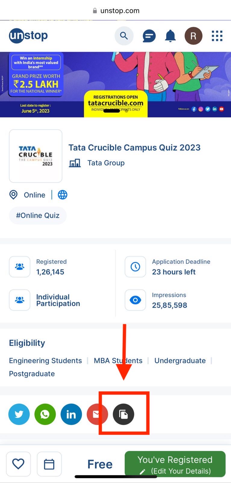Click the Tata Crucible promotional banner

coord(115,85)
